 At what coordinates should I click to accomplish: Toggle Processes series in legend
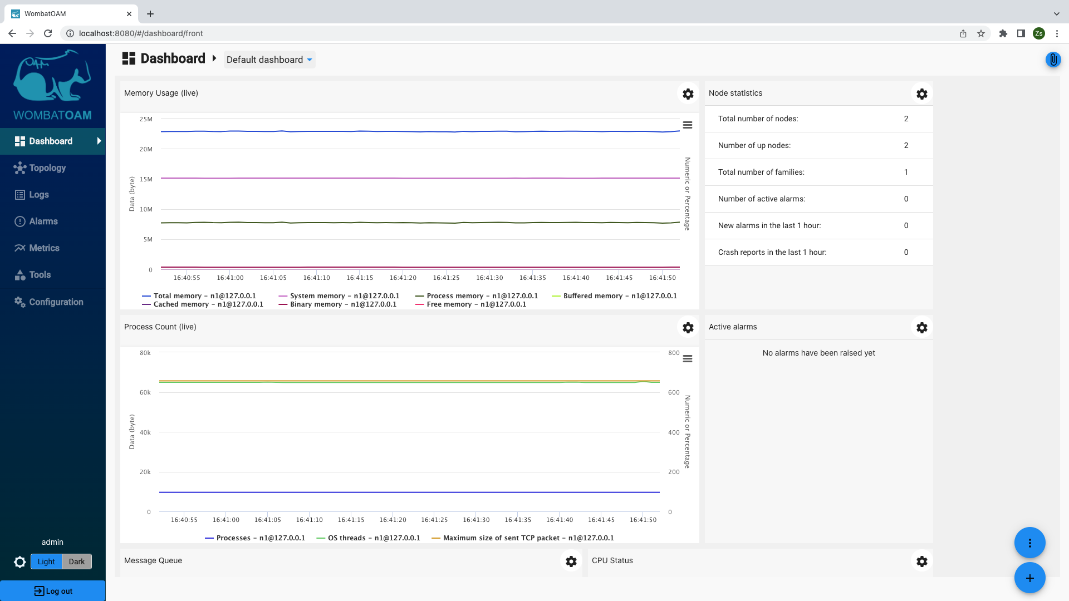255,538
